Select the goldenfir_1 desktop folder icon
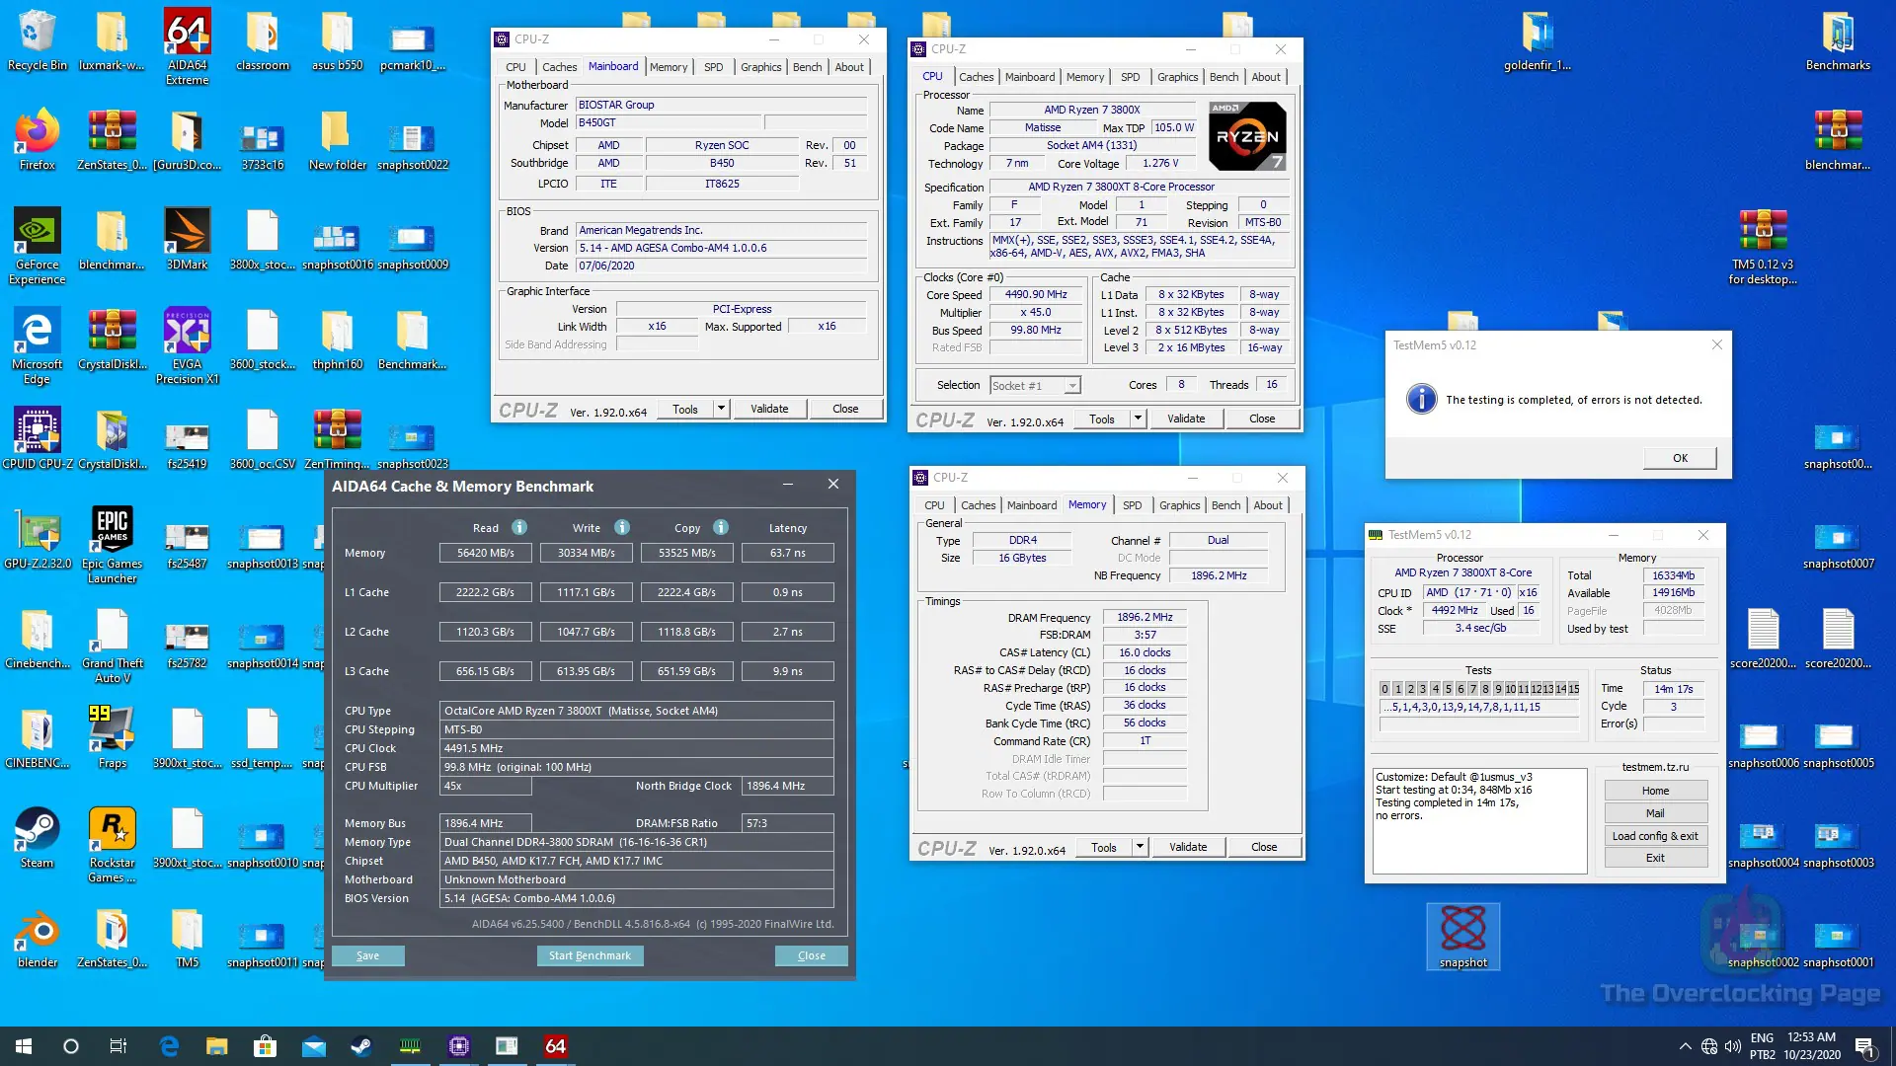Screen dimensions: 1896x1066 point(1537,41)
